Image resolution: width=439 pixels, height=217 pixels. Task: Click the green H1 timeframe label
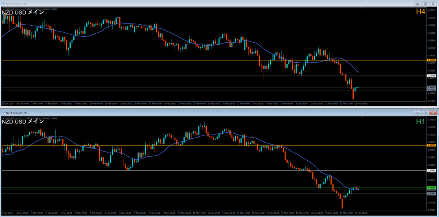(421, 122)
